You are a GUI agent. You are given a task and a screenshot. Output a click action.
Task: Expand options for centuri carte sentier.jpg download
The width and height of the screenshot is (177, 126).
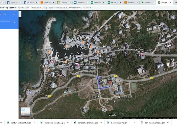pyautogui.click(x=34, y=123)
